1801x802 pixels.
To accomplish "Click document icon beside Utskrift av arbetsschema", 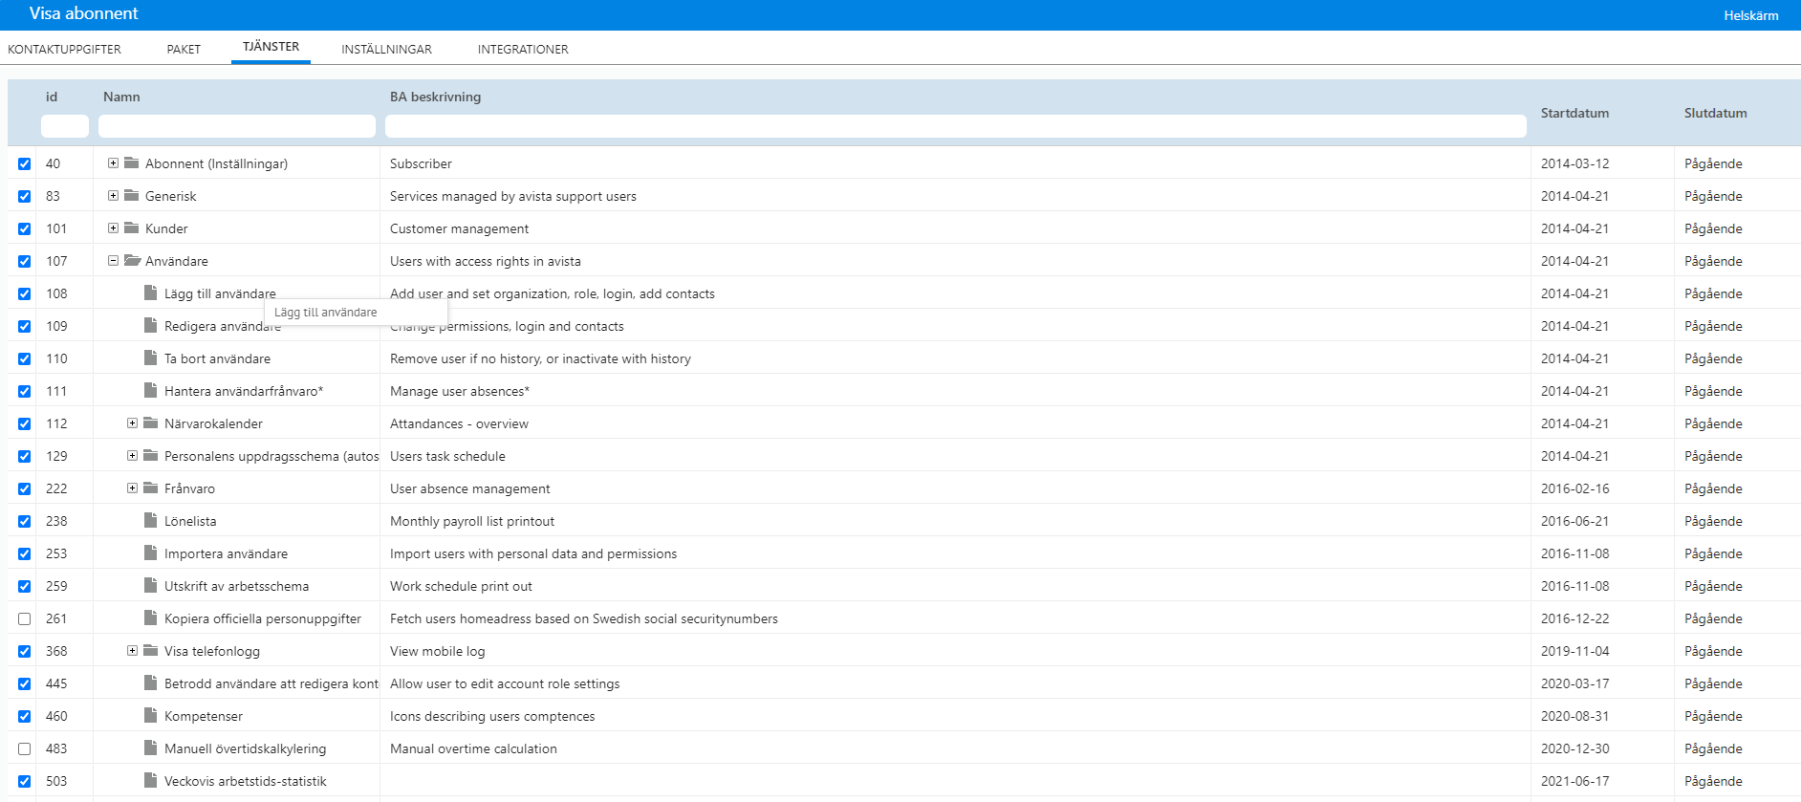I will tap(150, 585).
